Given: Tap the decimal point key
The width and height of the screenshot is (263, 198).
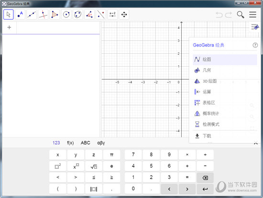Looking at the screenshot, I should coord(151,189).
